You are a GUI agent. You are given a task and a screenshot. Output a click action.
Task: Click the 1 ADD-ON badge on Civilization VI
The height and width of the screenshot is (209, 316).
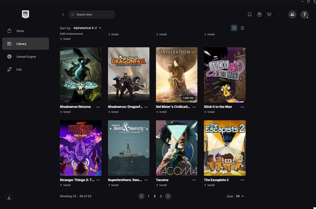click(x=188, y=98)
